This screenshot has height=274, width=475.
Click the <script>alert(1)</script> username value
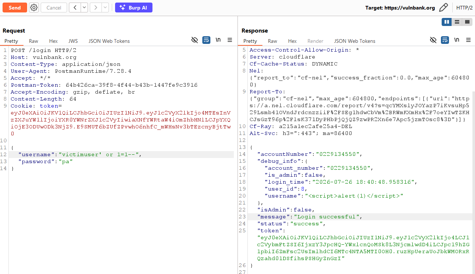354,196
